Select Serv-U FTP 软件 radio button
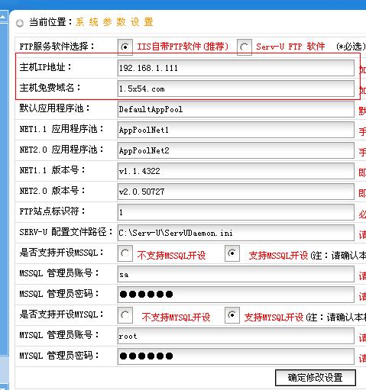Viewport: 366px width, 390px height. tap(245, 47)
